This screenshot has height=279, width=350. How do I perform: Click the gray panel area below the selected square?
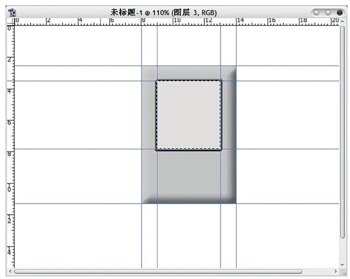(x=189, y=174)
